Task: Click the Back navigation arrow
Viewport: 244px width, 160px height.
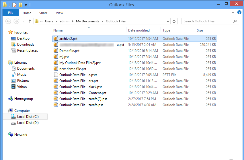Action: [8, 21]
